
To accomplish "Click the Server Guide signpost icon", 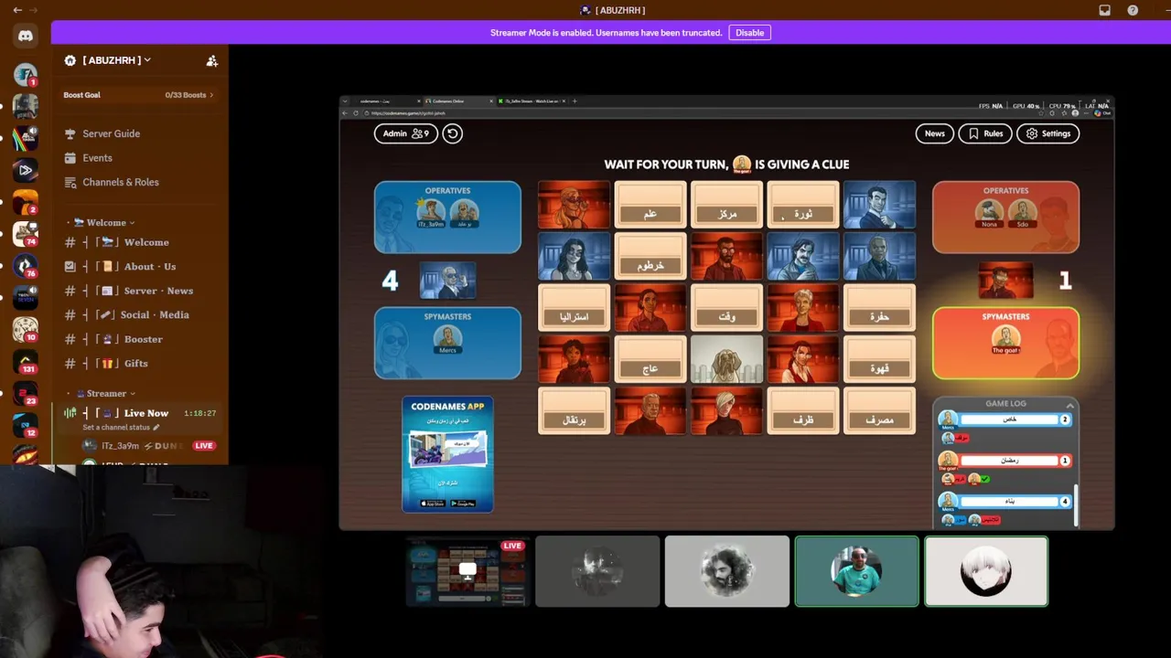I will (x=70, y=133).
